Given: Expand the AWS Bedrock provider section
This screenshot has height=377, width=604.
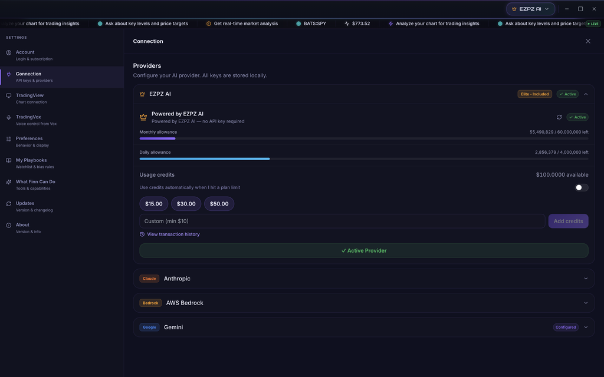Looking at the screenshot, I should click(586, 303).
